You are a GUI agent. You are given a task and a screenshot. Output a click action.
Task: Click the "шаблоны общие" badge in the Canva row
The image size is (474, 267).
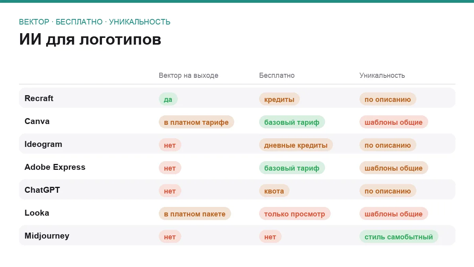click(x=394, y=122)
